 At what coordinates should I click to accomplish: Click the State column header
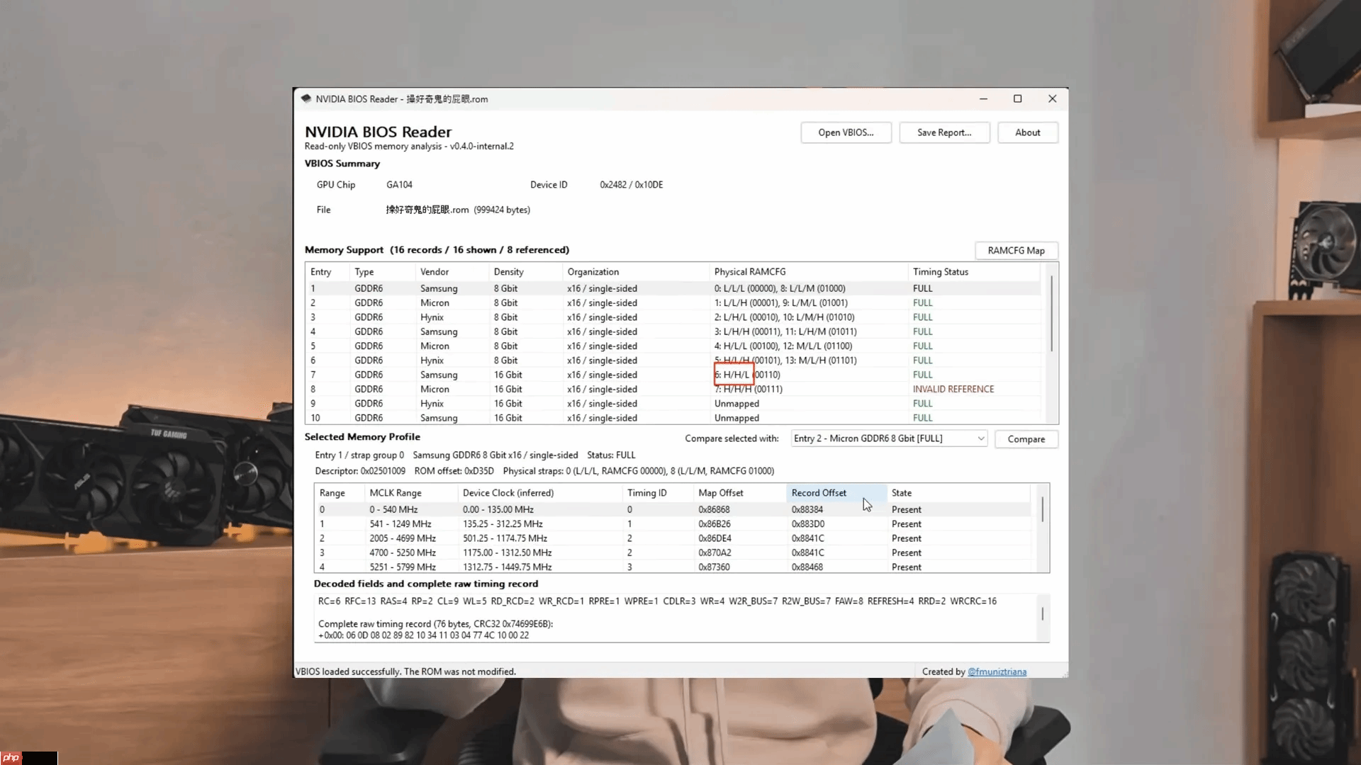click(958, 493)
